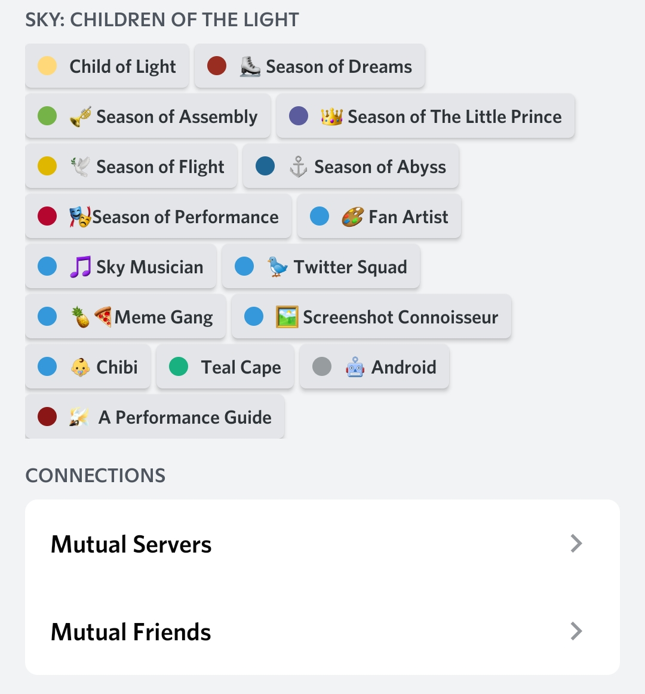
Task: Click the yellow color dot on Child of Light
Action: pos(47,66)
